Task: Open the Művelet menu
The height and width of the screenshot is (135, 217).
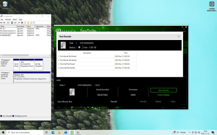Action: (8, 19)
